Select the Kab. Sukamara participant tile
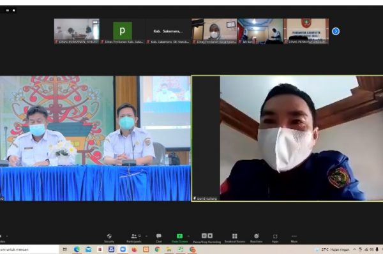383x254 pixels. point(169,31)
